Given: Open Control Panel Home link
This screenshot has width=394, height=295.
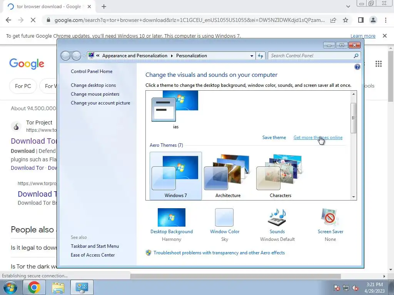Looking at the screenshot, I should click(92, 71).
